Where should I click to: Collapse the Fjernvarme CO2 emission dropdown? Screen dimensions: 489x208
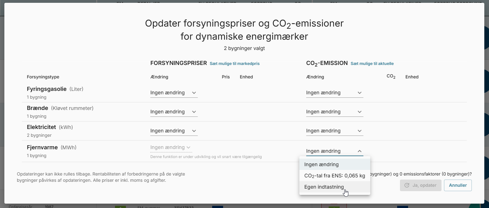pos(335,151)
